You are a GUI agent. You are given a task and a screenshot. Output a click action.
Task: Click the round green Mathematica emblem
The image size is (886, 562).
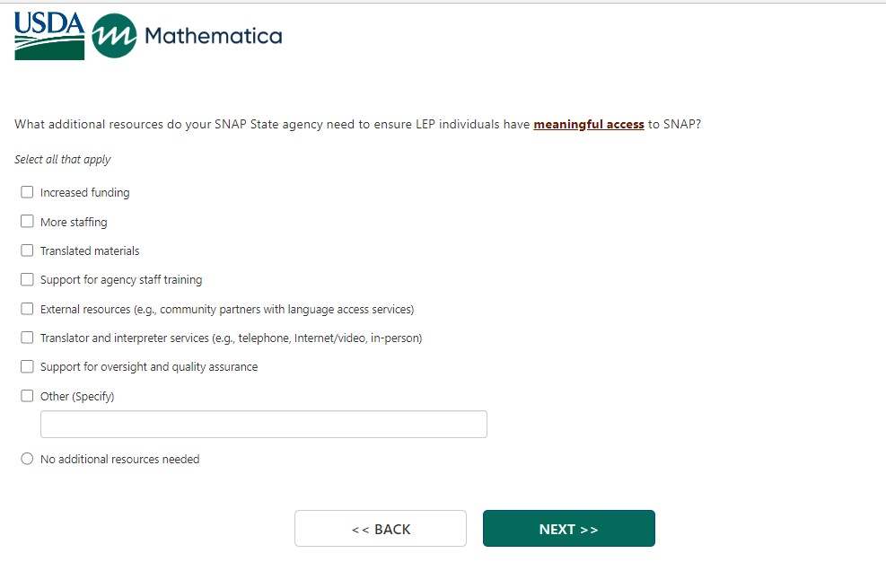click(x=114, y=36)
